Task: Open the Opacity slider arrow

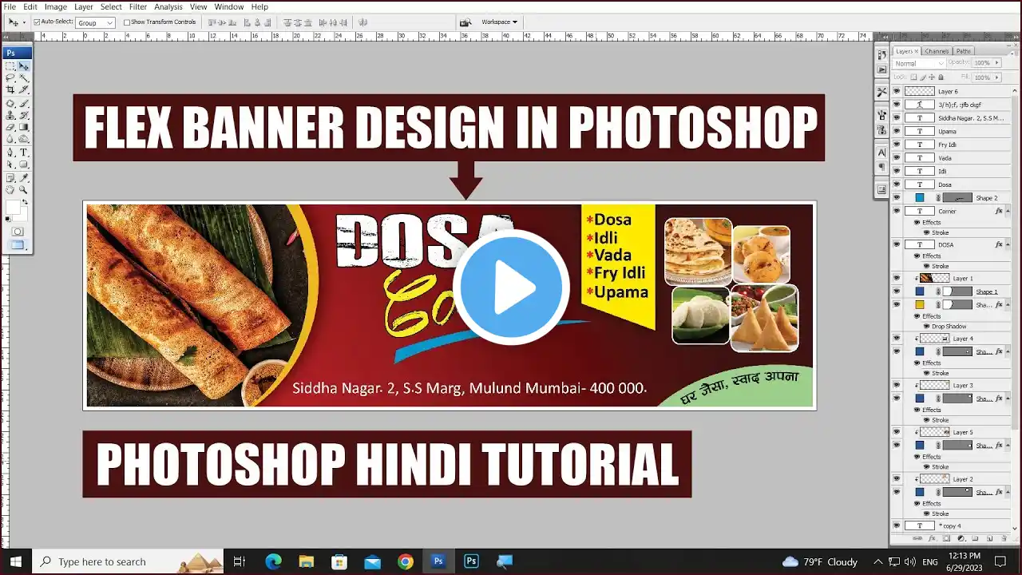Action: click(995, 63)
